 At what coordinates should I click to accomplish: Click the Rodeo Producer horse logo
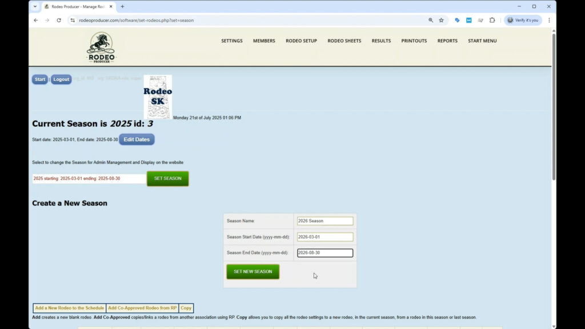click(x=101, y=47)
